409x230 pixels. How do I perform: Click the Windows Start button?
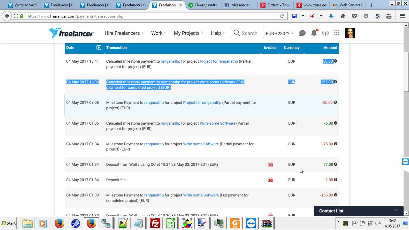9,223
